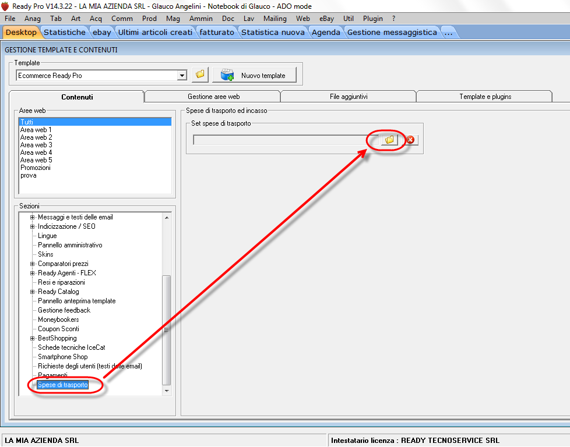570x447 pixels.
Task: Click the Nuovo template button
Action: 255,75
